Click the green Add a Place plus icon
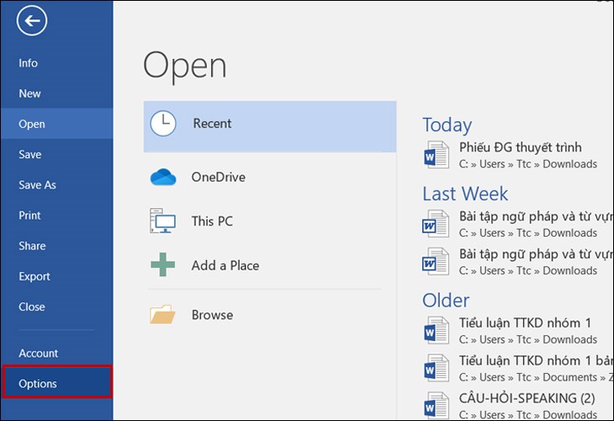The width and height of the screenshot is (614, 421). (163, 264)
